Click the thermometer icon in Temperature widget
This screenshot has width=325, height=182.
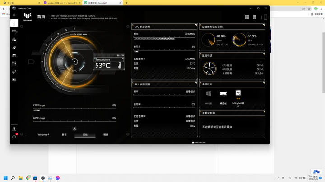[120, 66]
